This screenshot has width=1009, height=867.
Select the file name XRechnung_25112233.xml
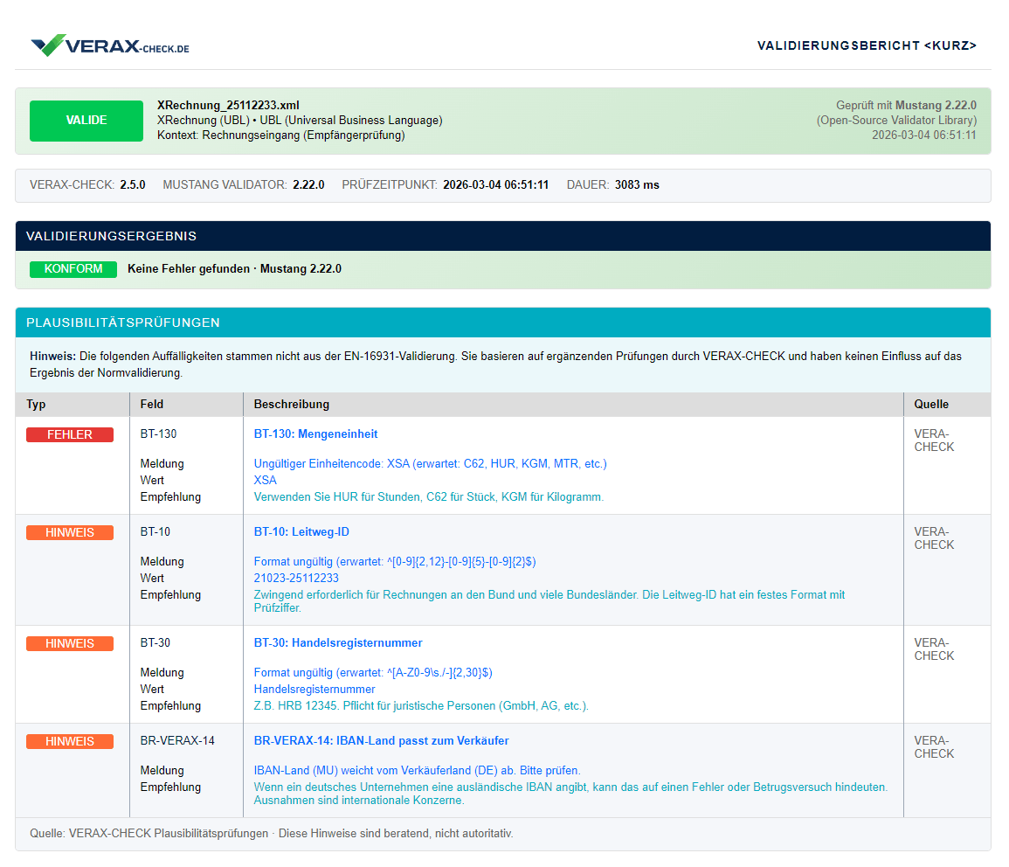228,105
